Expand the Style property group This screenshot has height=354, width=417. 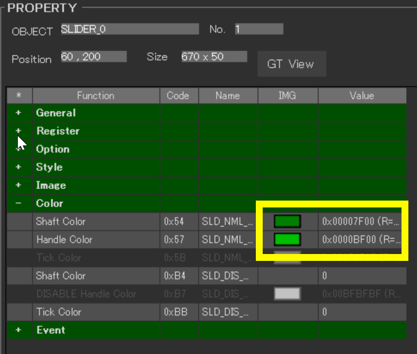click(x=19, y=167)
